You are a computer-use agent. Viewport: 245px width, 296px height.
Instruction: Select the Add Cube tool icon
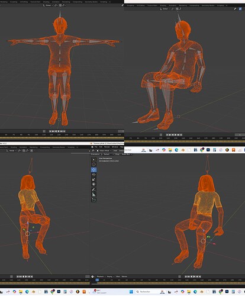click(x=94, y=200)
